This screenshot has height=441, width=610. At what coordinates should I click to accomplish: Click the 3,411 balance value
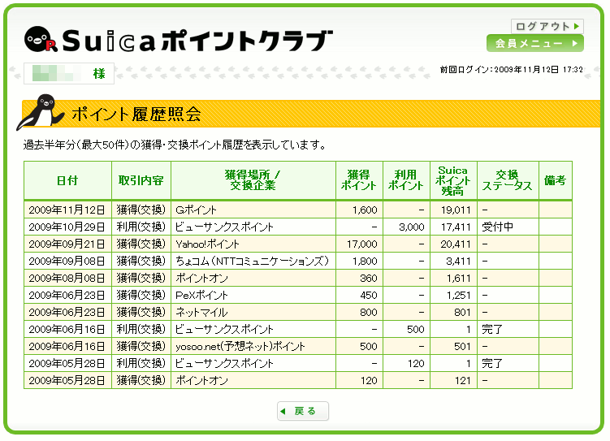[x=458, y=262]
